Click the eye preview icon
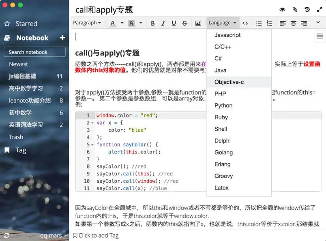The height and width of the screenshot is (241, 326). click(282, 10)
